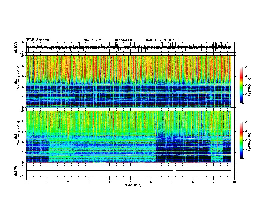The image size is (264, 204).
Task: Click the "VLF Spectra" plot title
Action: [x=38, y=40]
